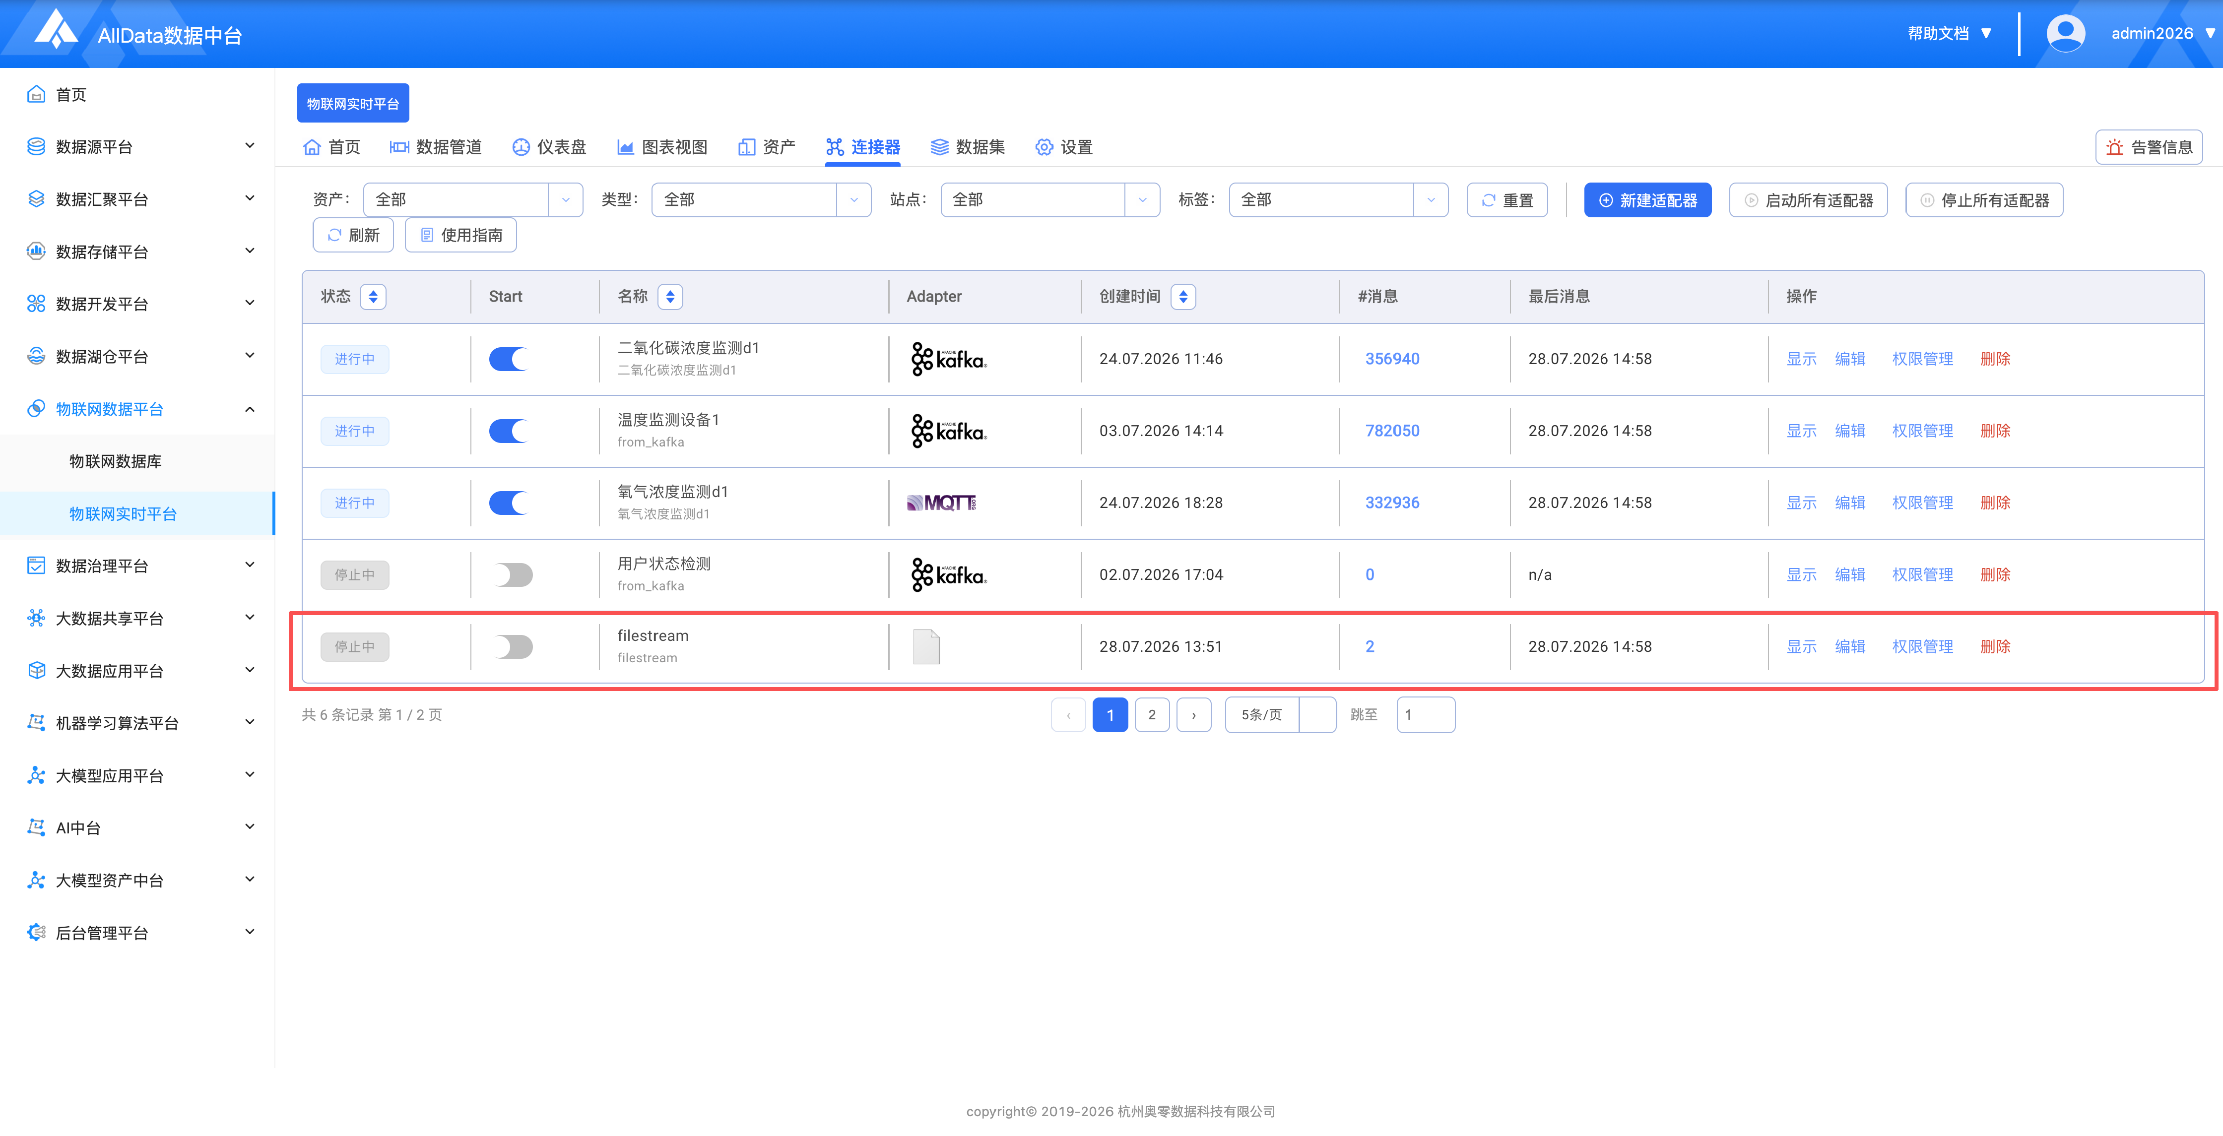Click the Kafka adapter logo for 二氧化碳浓度监测d1
This screenshot has height=1136, width=2223.
click(x=948, y=359)
